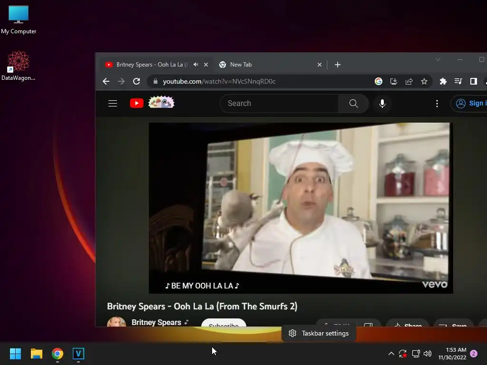The width and height of the screenshot is (487, 365).
Task: Click the Sign in button
Action: (x=469, y=103)
